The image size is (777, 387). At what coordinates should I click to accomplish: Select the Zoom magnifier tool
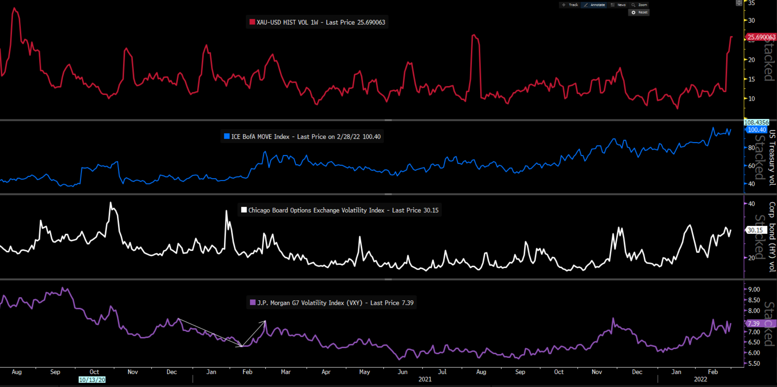[x=639, y=5]
